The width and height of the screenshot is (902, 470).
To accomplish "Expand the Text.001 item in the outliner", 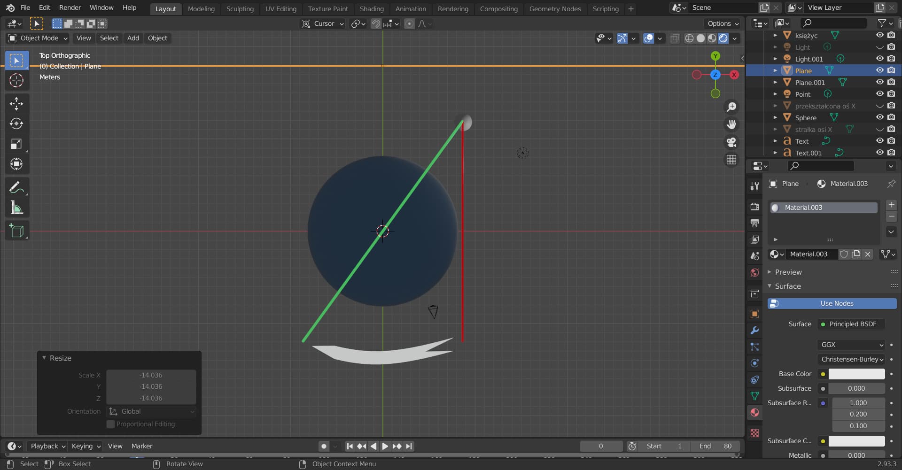I will pos(776,153).
